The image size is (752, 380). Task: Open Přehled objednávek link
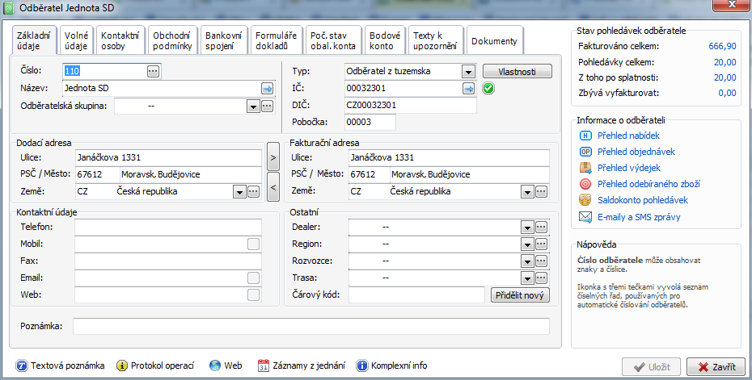point(636,152)
